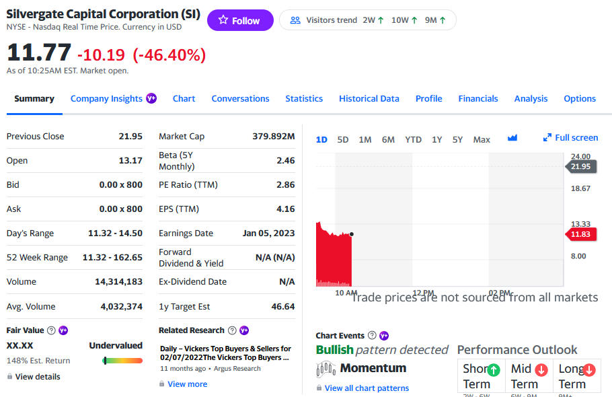Set chart range to 6M
The width and height of the screenshot is (612, 397).
[388, 140]
